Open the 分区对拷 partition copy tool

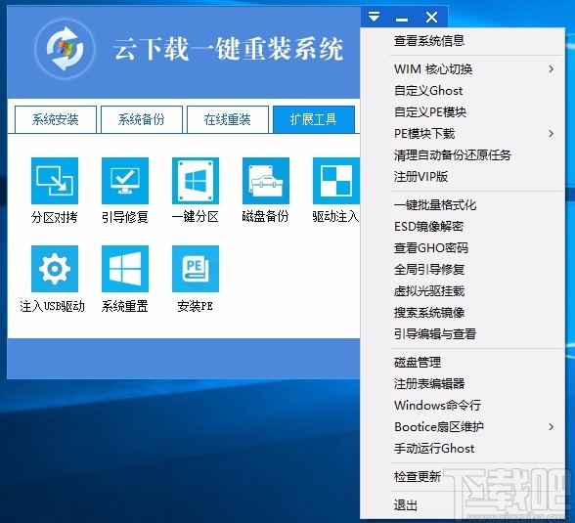[55, 181]
